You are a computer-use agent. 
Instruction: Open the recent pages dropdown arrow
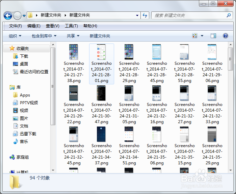point(24,16)
